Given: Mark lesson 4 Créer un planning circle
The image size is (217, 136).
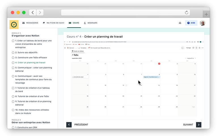Looking at the screenshot, I should pyautogui.click(x=13, y=63).
